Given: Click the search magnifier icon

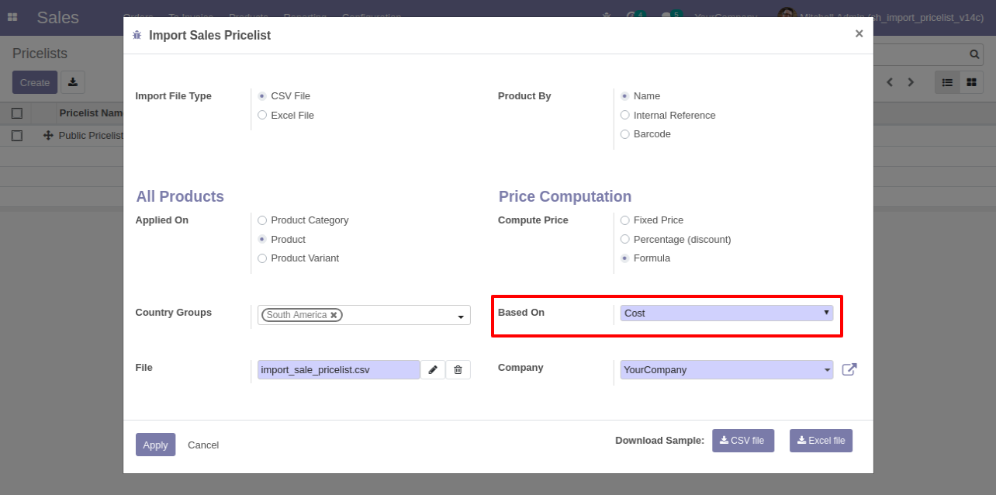Looking at the screenshot, I should tap(974, 54).
